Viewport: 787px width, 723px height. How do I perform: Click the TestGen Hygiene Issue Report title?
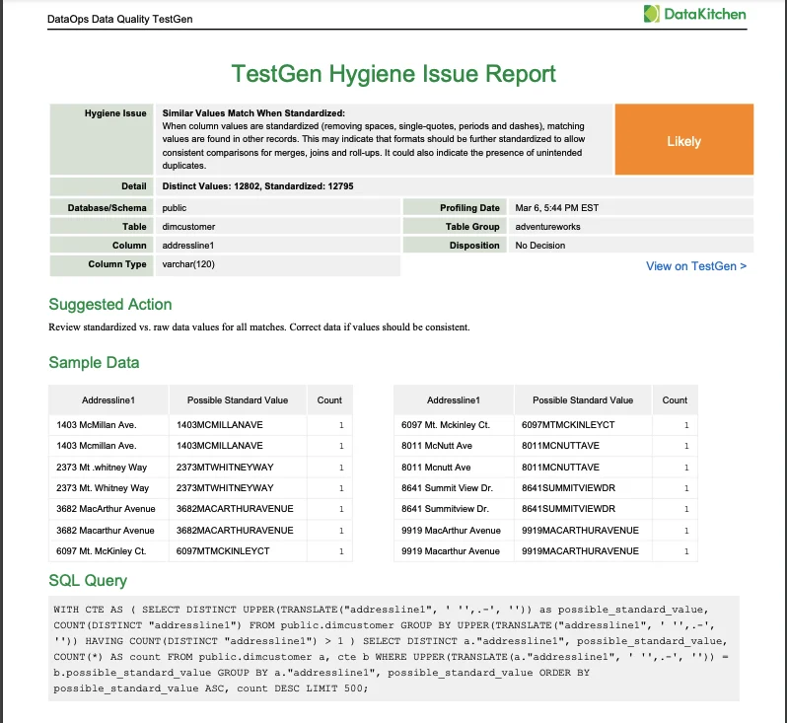tap(393, 74)
